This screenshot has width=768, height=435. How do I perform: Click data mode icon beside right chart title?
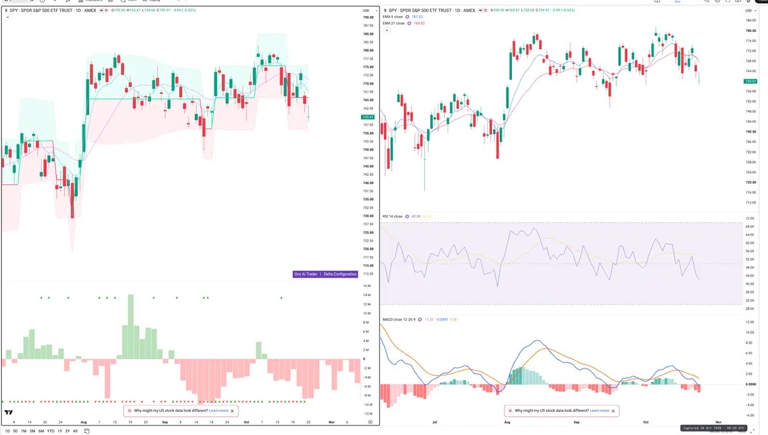(x=486, y=10)
